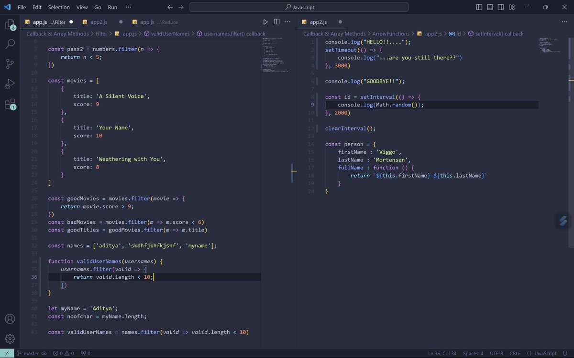Open the notifications bell
The width and height of the screenshot is (574, 358).
pyautogui.click(x=565, y=353)
